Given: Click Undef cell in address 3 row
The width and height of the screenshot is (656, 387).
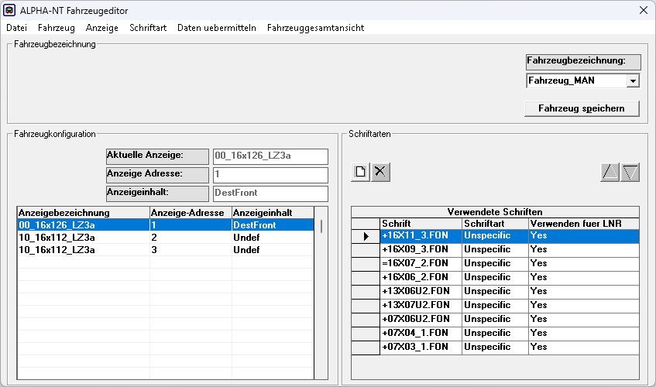Looking at the screenshot, I should pyautogui.click(x=273, y=250).
